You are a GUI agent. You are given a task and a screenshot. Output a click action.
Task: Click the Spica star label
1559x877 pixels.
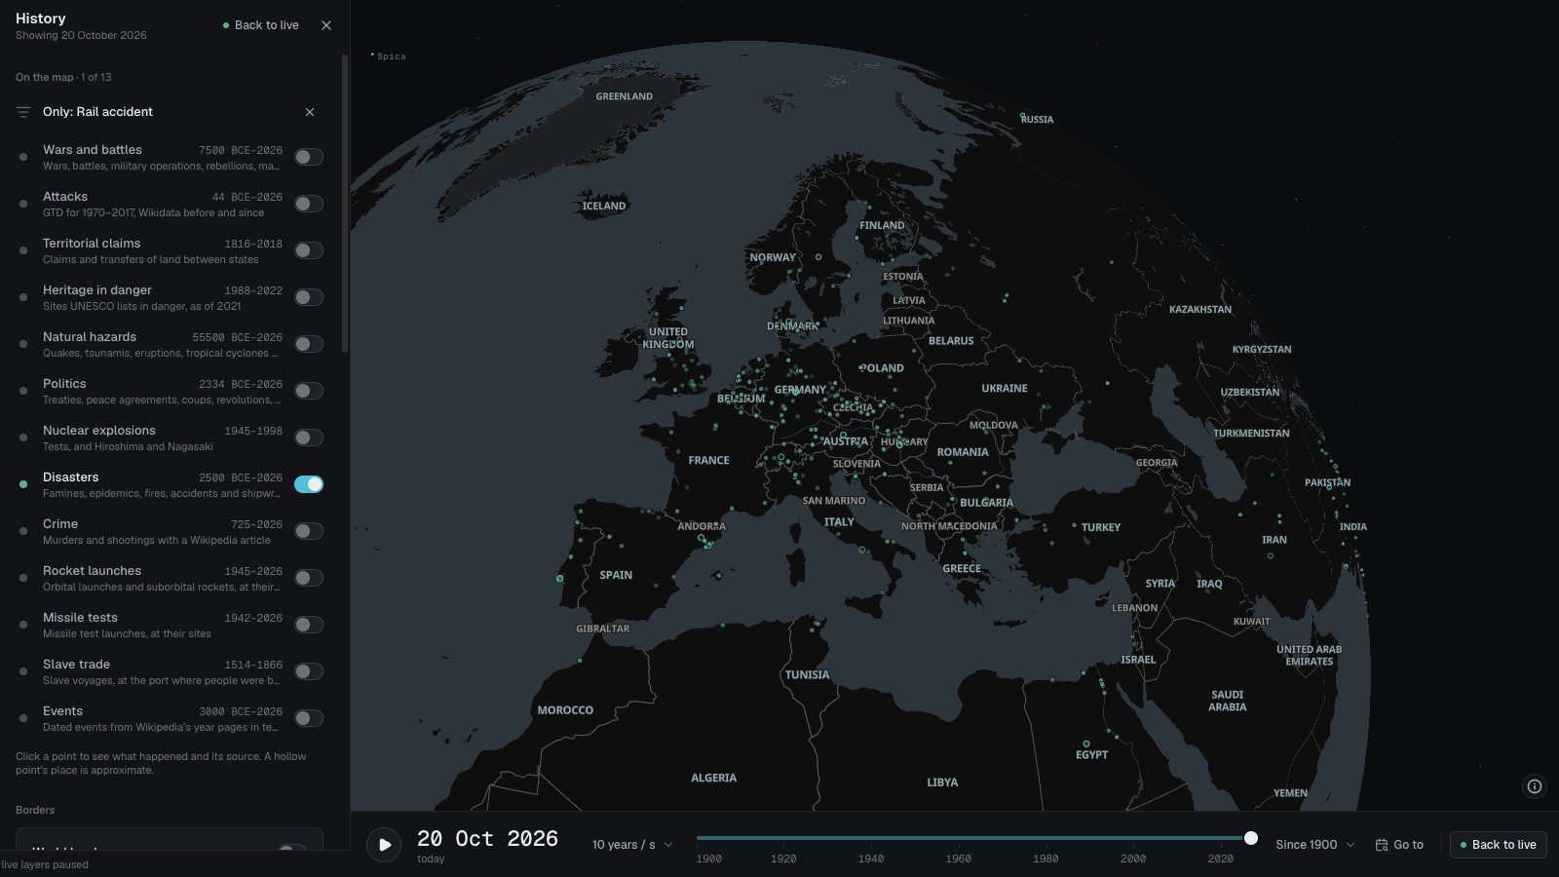click(x=392, y=57)
